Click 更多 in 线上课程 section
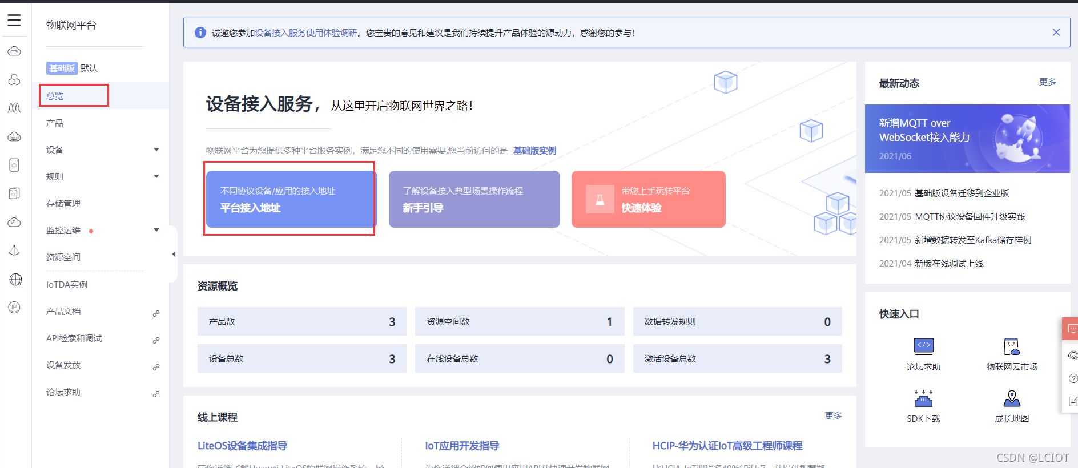 (x=834, y=415)
